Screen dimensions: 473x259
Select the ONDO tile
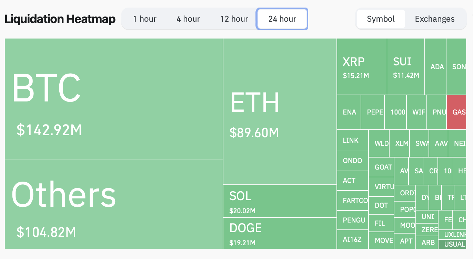click(x=352, y=161)
